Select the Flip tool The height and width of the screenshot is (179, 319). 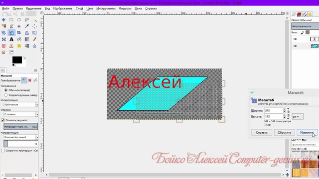34,33
